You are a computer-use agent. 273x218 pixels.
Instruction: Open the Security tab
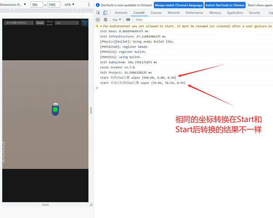[x=254, y=13]
